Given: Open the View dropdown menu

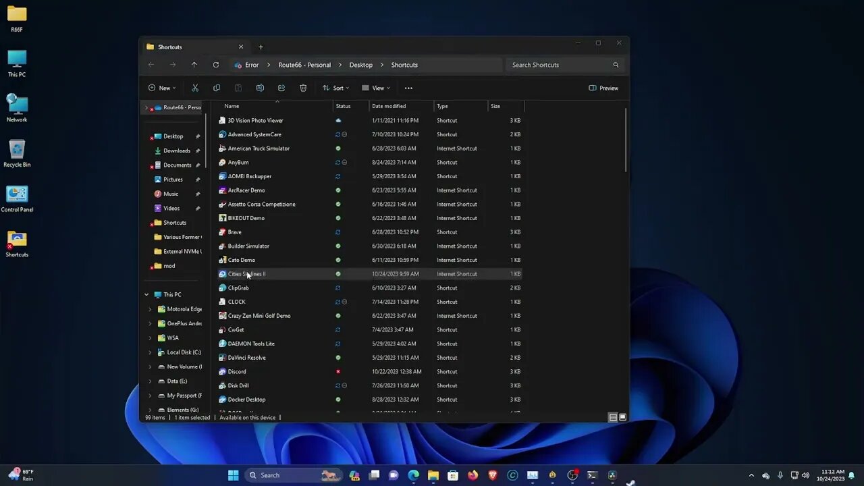Looking at the screenshot, I should 377,88.
